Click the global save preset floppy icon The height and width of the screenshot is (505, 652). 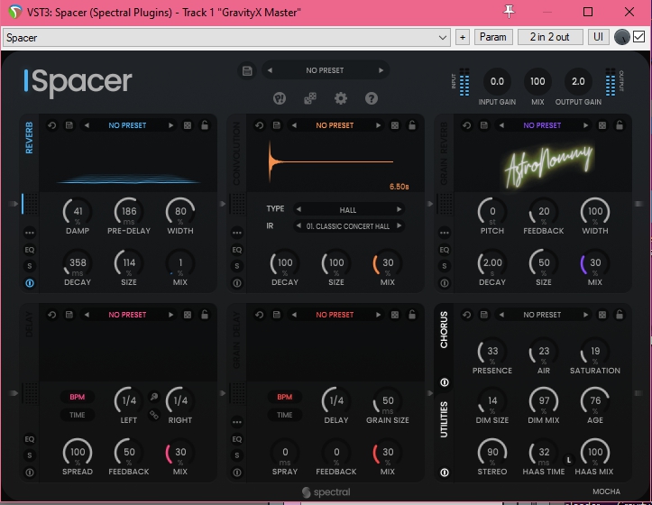point(247,70)
